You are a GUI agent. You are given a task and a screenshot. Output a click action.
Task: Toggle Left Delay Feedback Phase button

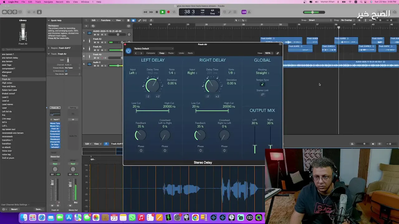click(141, 151)
